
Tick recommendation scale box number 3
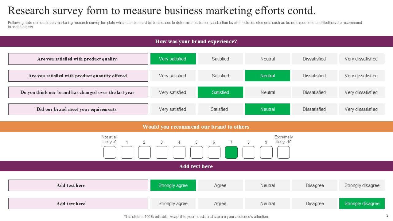pos(162,153)
